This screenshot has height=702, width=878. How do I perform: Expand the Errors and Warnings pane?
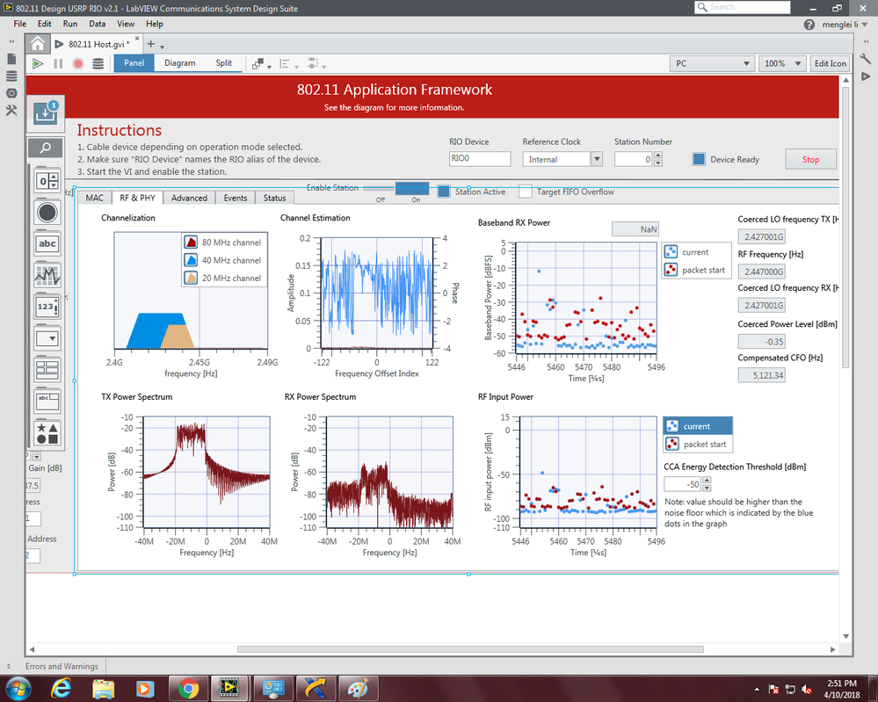click(9, 666)
